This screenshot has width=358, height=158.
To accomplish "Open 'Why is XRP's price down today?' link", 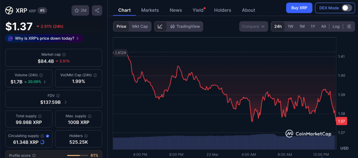I will [x=44, y=38].
